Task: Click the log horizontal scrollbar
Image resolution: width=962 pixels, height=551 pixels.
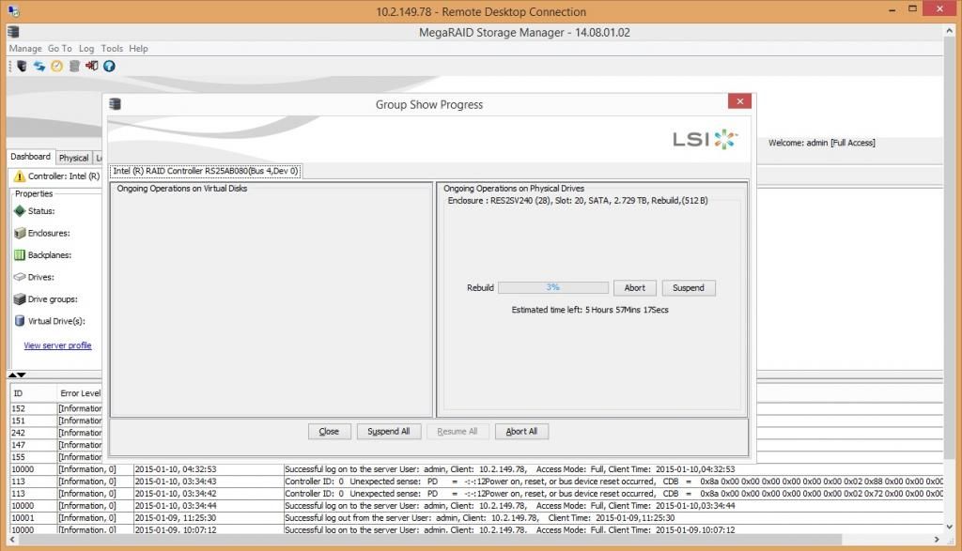Action: [x=430, y=540]
